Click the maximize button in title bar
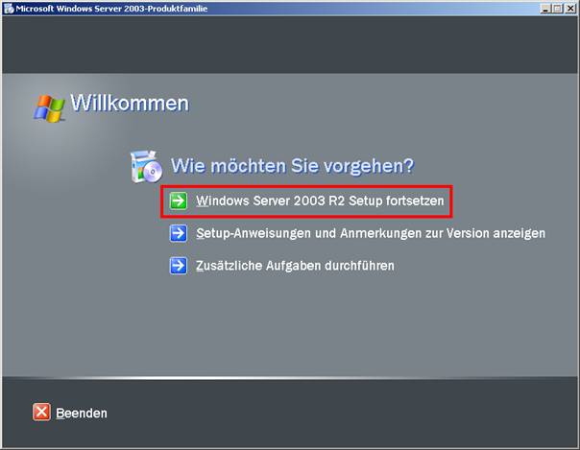Image resolution: width=580 pixels, height=450 pixels. 557,9
